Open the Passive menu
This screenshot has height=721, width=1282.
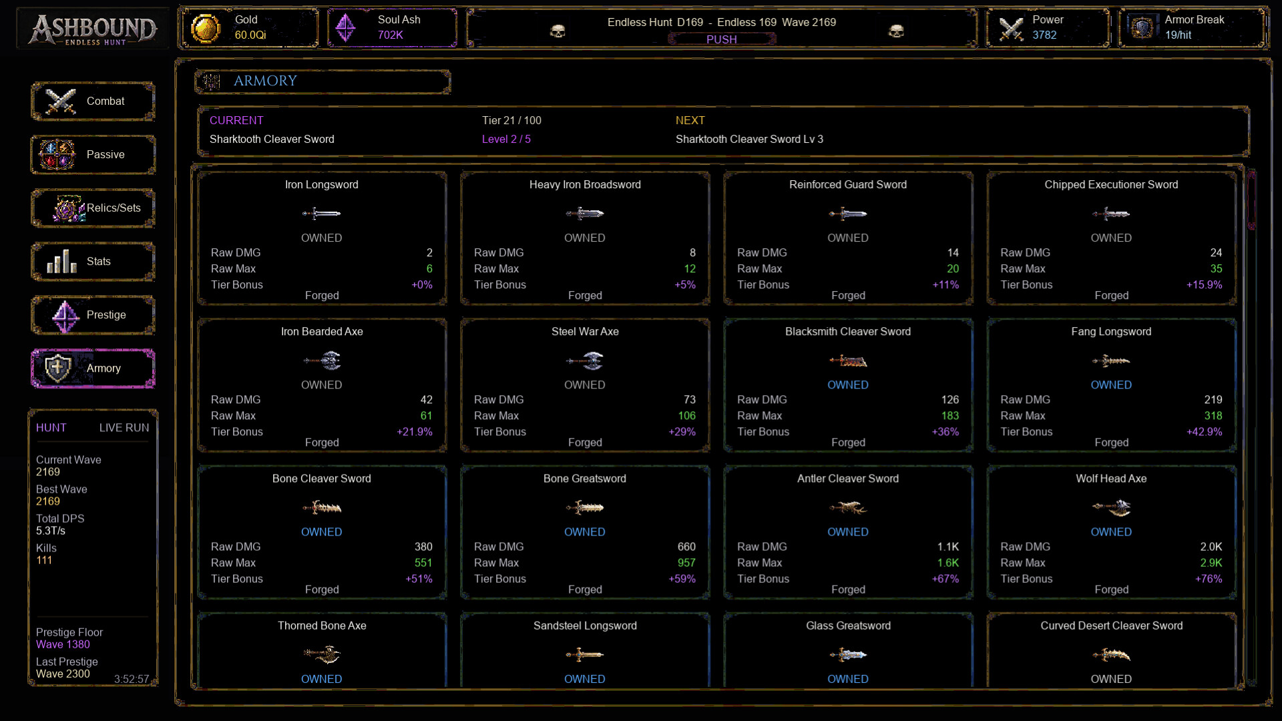tap(93, 155)
